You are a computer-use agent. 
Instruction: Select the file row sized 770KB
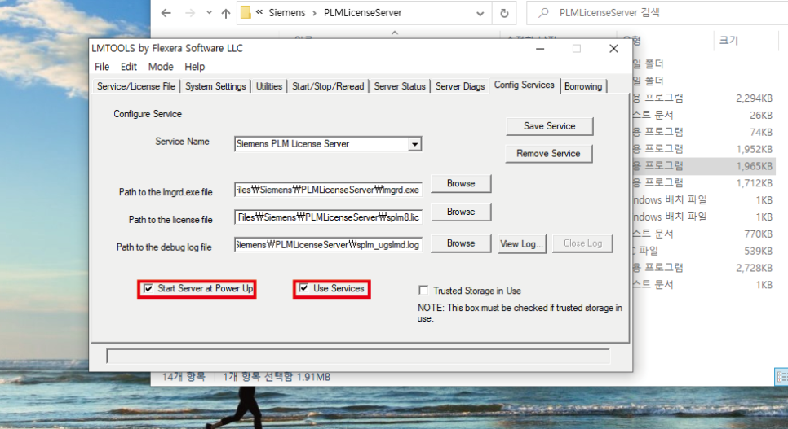tap(703, 234)
